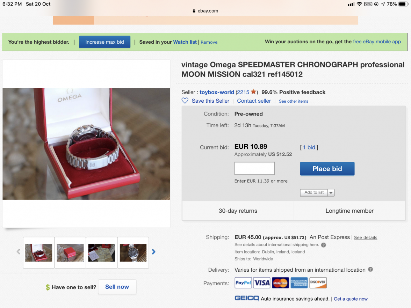411x308 pixels.
Task: Select the red box closed thumbnail
Action: [x=70, y=252]
